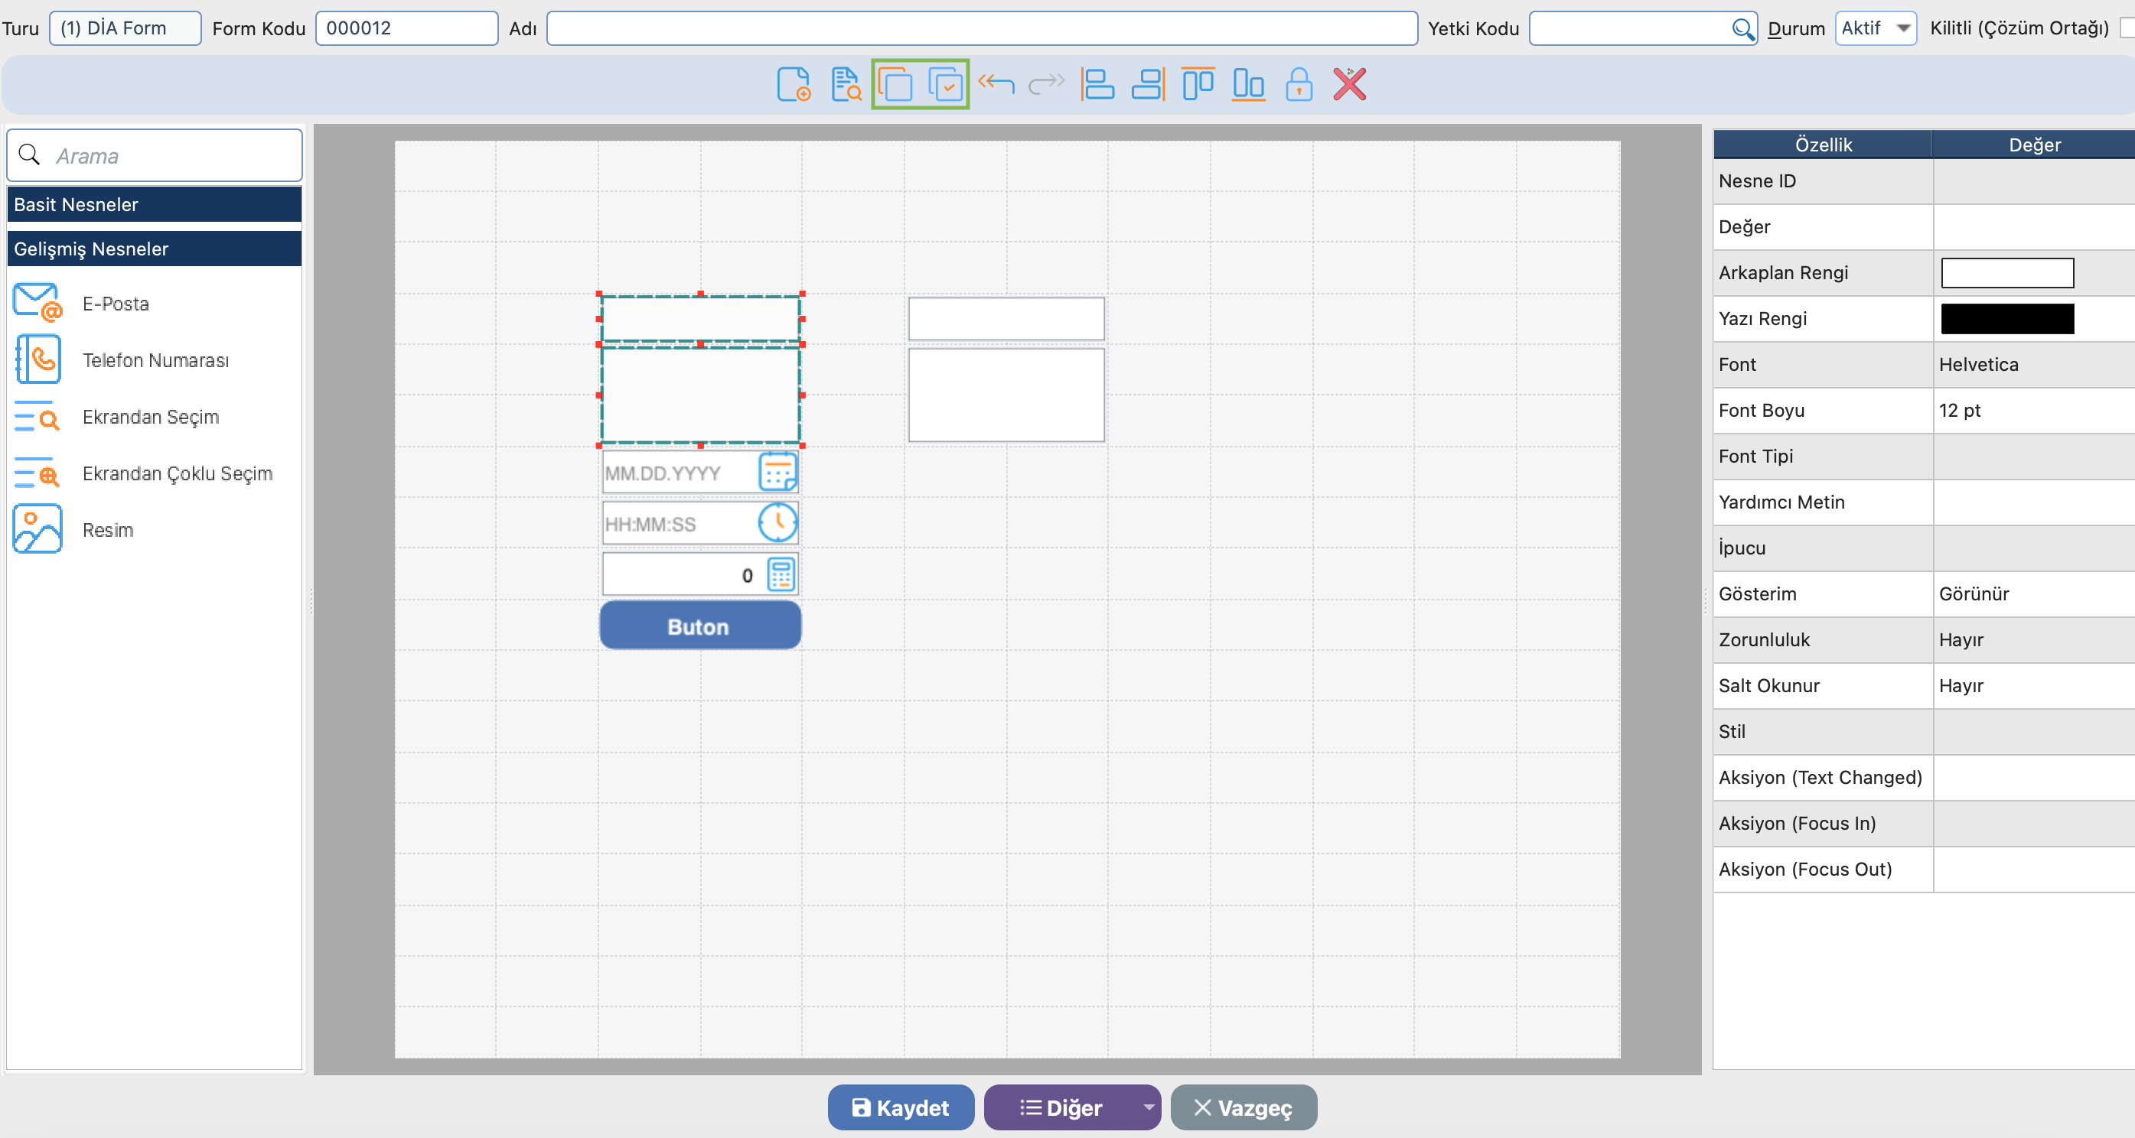
Task: Click the document preview magnifier icon
Action: point(846,84)
